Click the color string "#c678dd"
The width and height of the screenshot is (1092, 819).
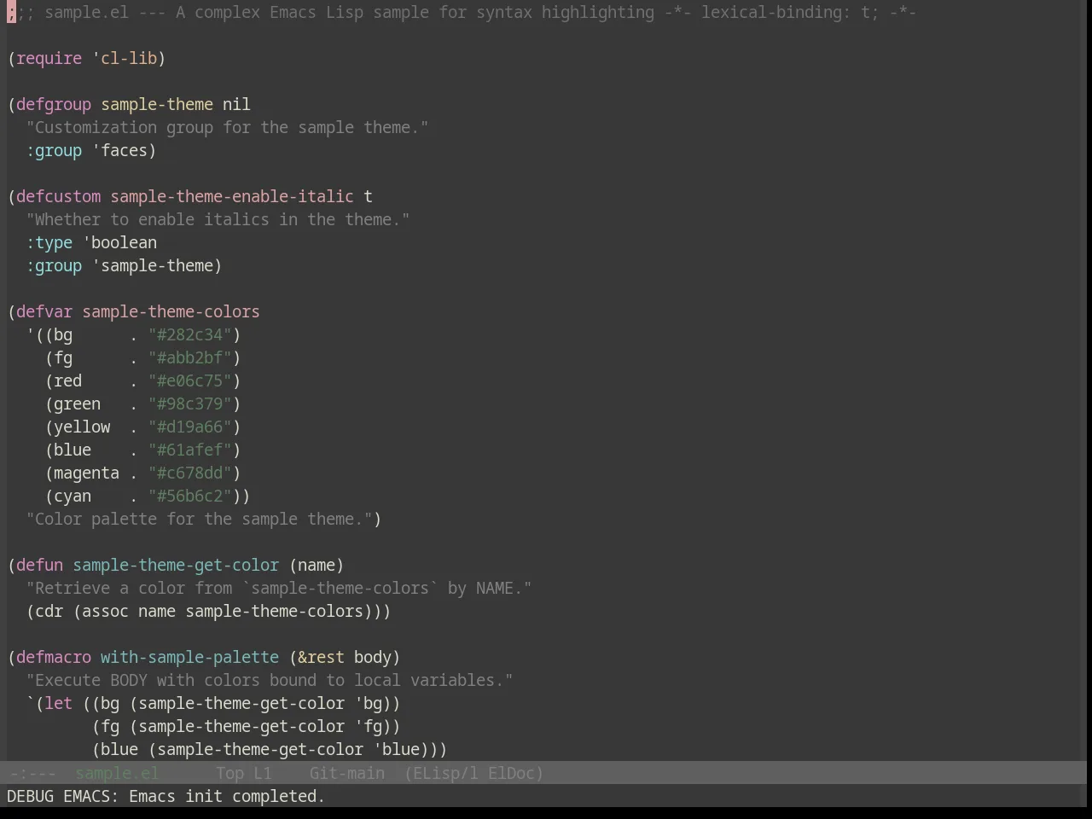pos(189,473)
